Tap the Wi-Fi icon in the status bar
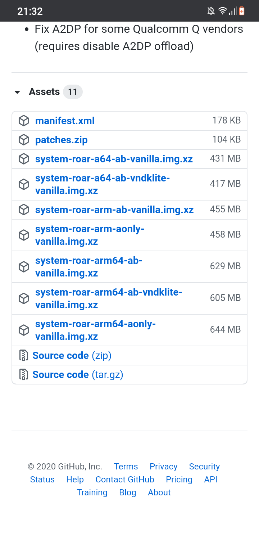 pyautogui.click(x=222, y=11)
